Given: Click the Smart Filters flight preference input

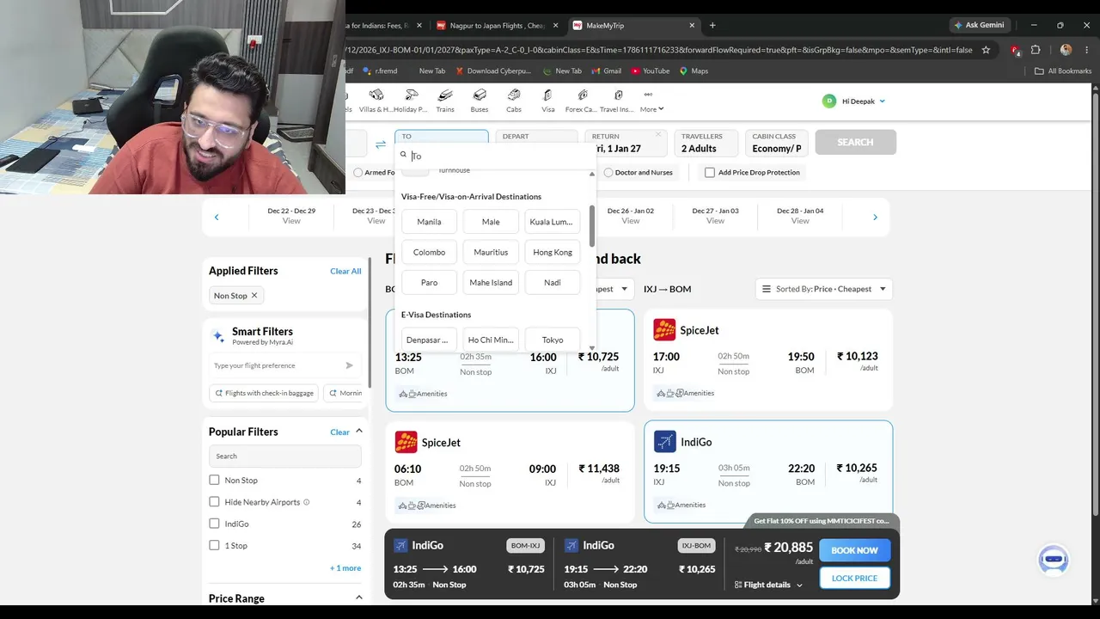Looking at the screenshot, I should [x=277, y=365].
